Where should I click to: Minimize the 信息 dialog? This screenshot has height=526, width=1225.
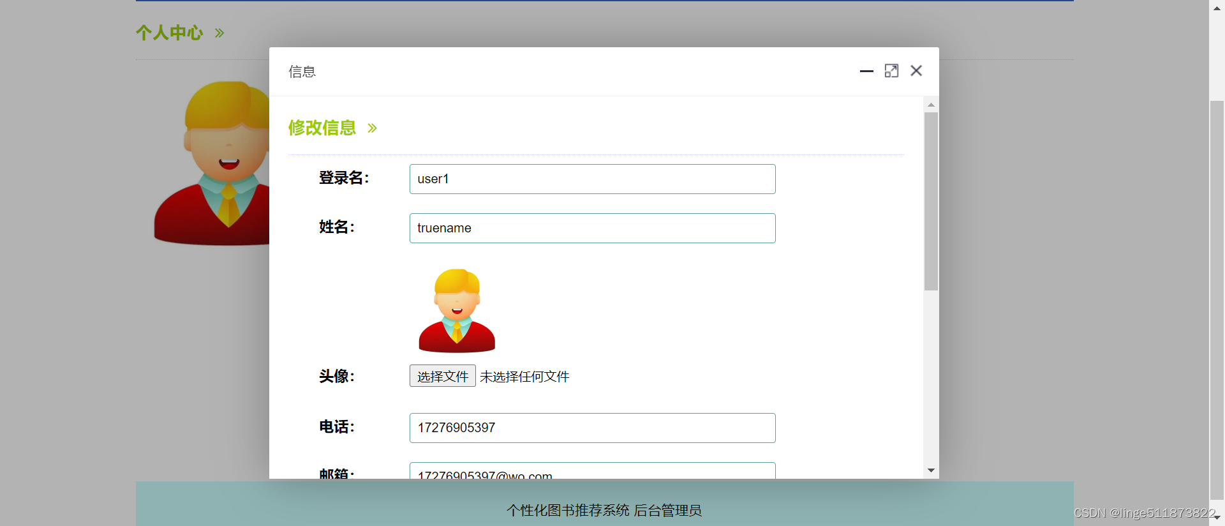pyautogui.click(x=866, y=71)
